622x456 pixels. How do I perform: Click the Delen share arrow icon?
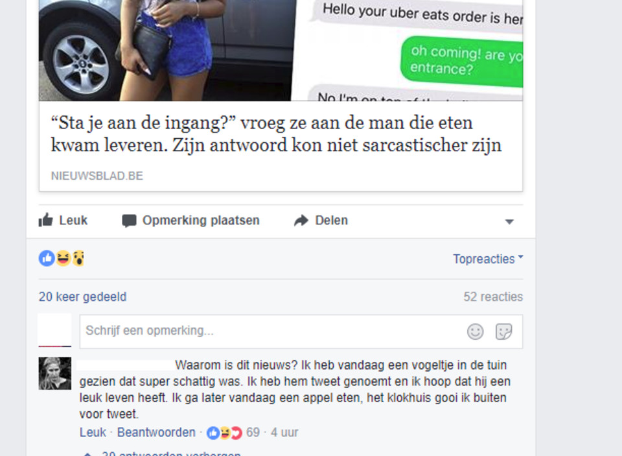pyautogui.click(x=301, y=221)
